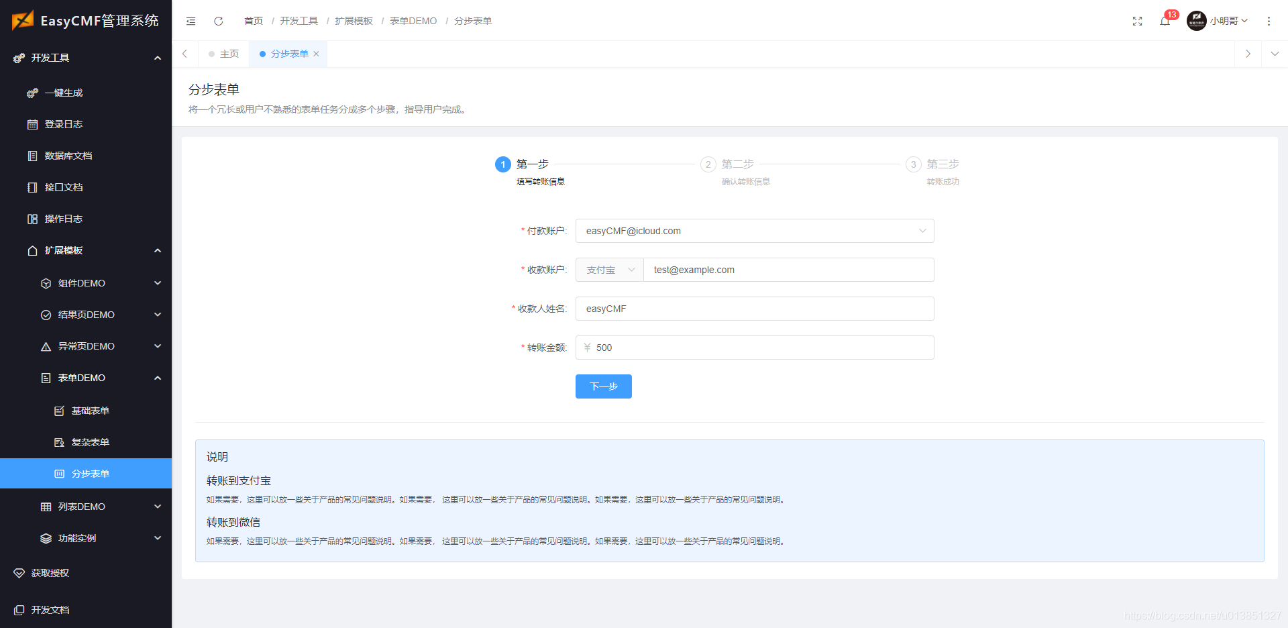
Task: Expand the 列表DEMO submenu
Action: coord(158,507)
